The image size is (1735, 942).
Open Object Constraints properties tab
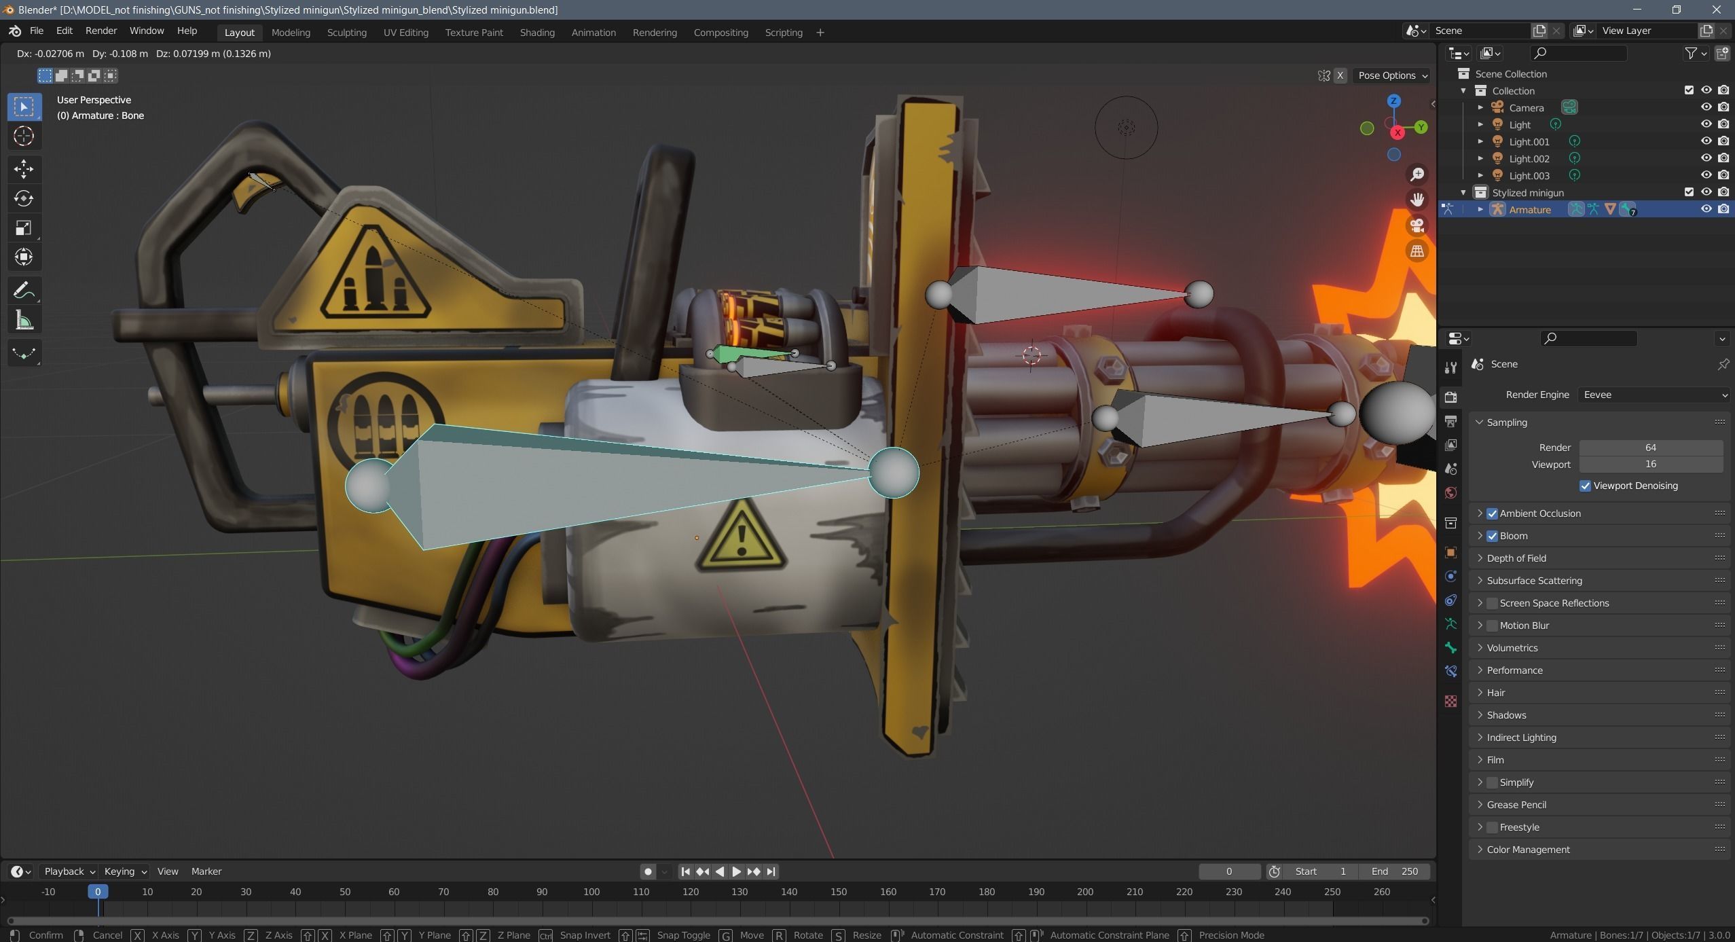pyautogui.click(x=1450, y=600)
